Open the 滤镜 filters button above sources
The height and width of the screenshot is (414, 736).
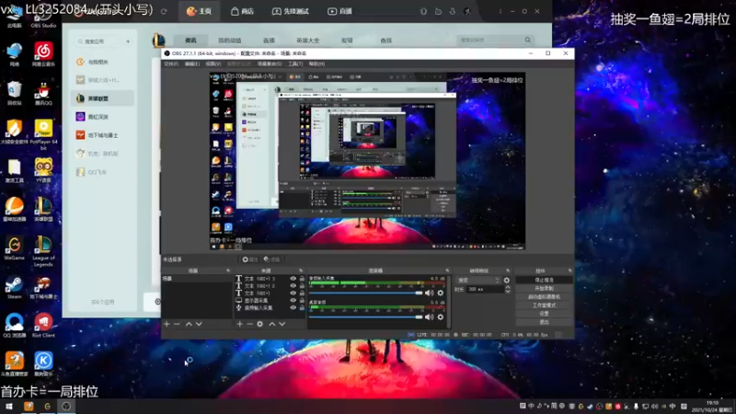[271, 259]
